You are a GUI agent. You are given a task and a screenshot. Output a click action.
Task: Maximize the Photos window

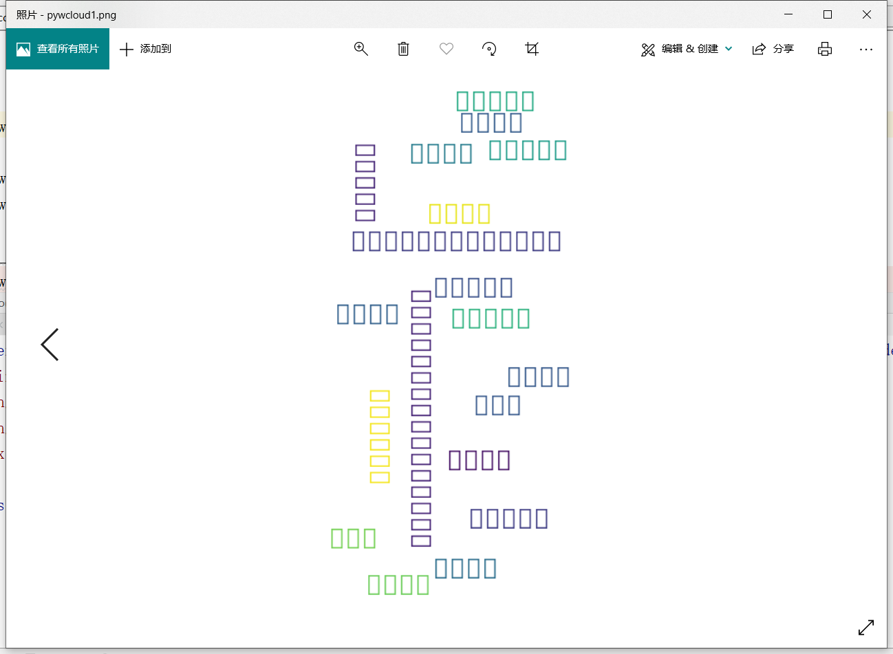point(828,14)
